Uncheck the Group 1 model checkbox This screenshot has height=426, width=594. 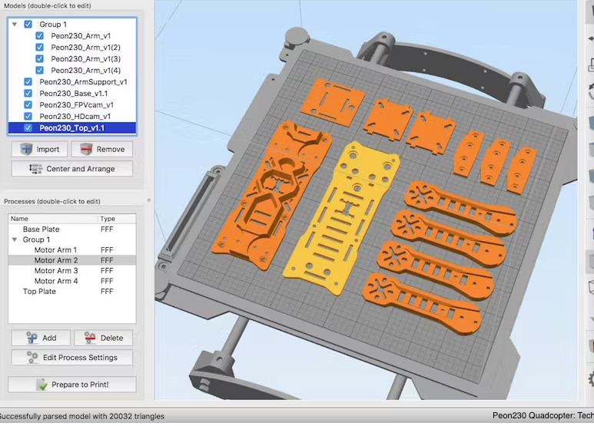pyautogui.click(x=28, y=25)
